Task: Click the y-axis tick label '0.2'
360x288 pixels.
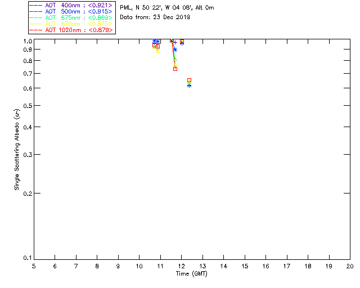Action: point(28,193)
